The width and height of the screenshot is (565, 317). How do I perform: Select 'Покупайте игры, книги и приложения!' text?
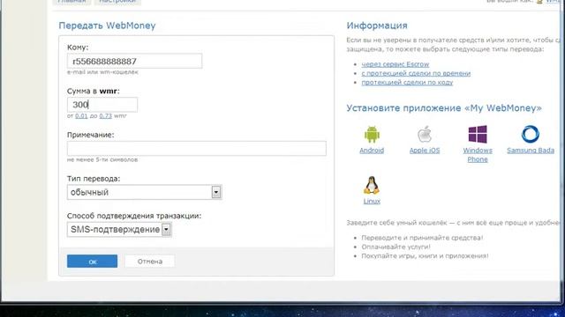pyautogui.click(x=426, y=256)
